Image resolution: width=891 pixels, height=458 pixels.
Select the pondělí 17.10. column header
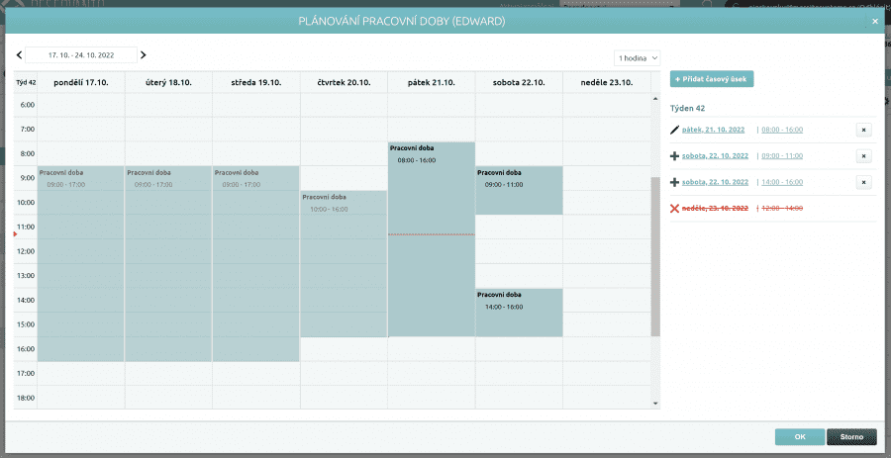pyautogui.click(x=81, y=82)
